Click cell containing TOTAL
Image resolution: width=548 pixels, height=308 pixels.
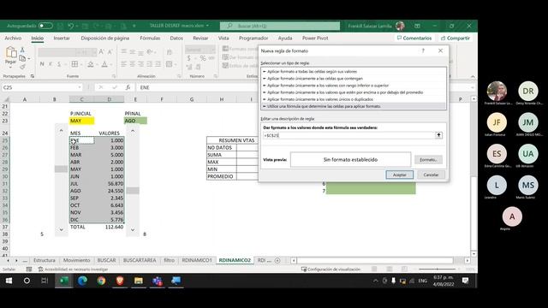click(82, 227)
